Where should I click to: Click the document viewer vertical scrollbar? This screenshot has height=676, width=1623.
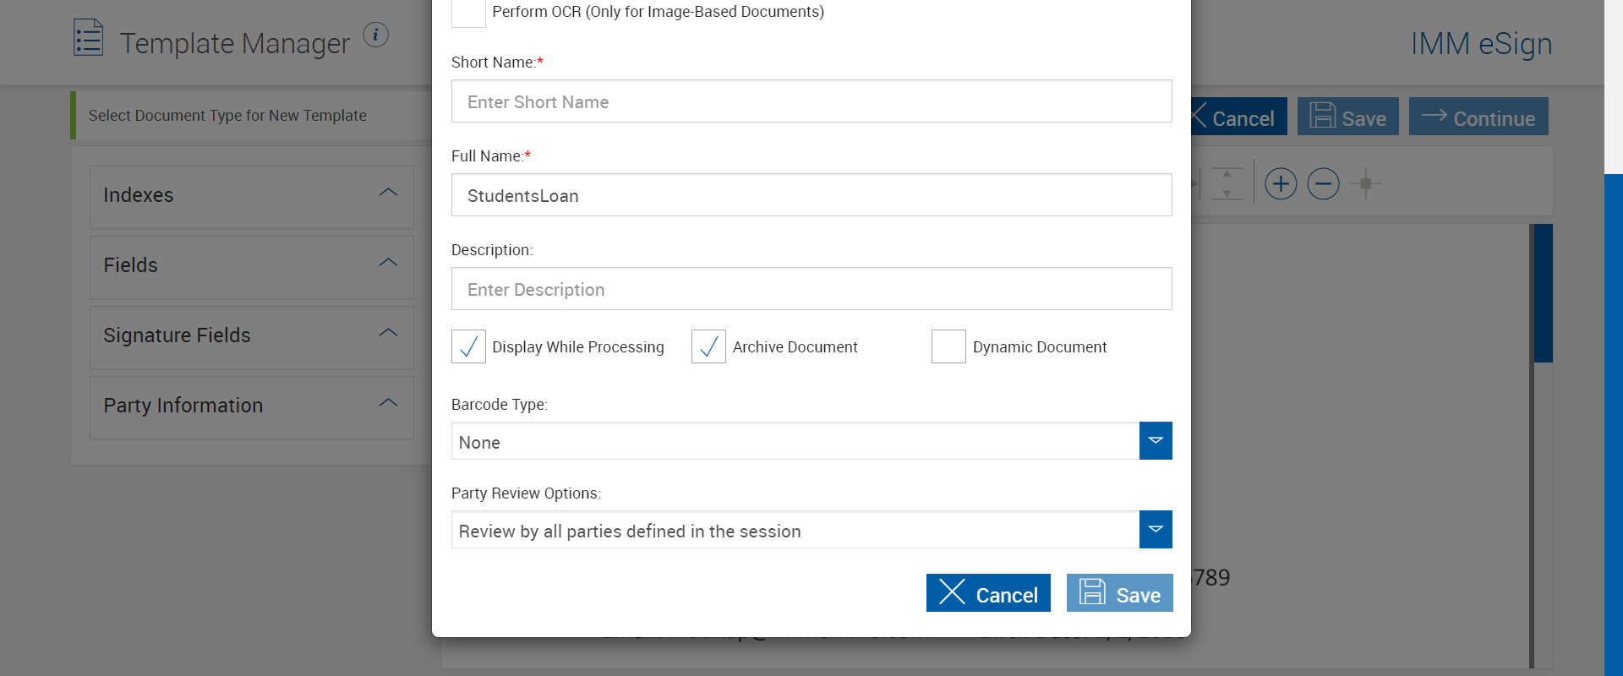coord(1543,293)
